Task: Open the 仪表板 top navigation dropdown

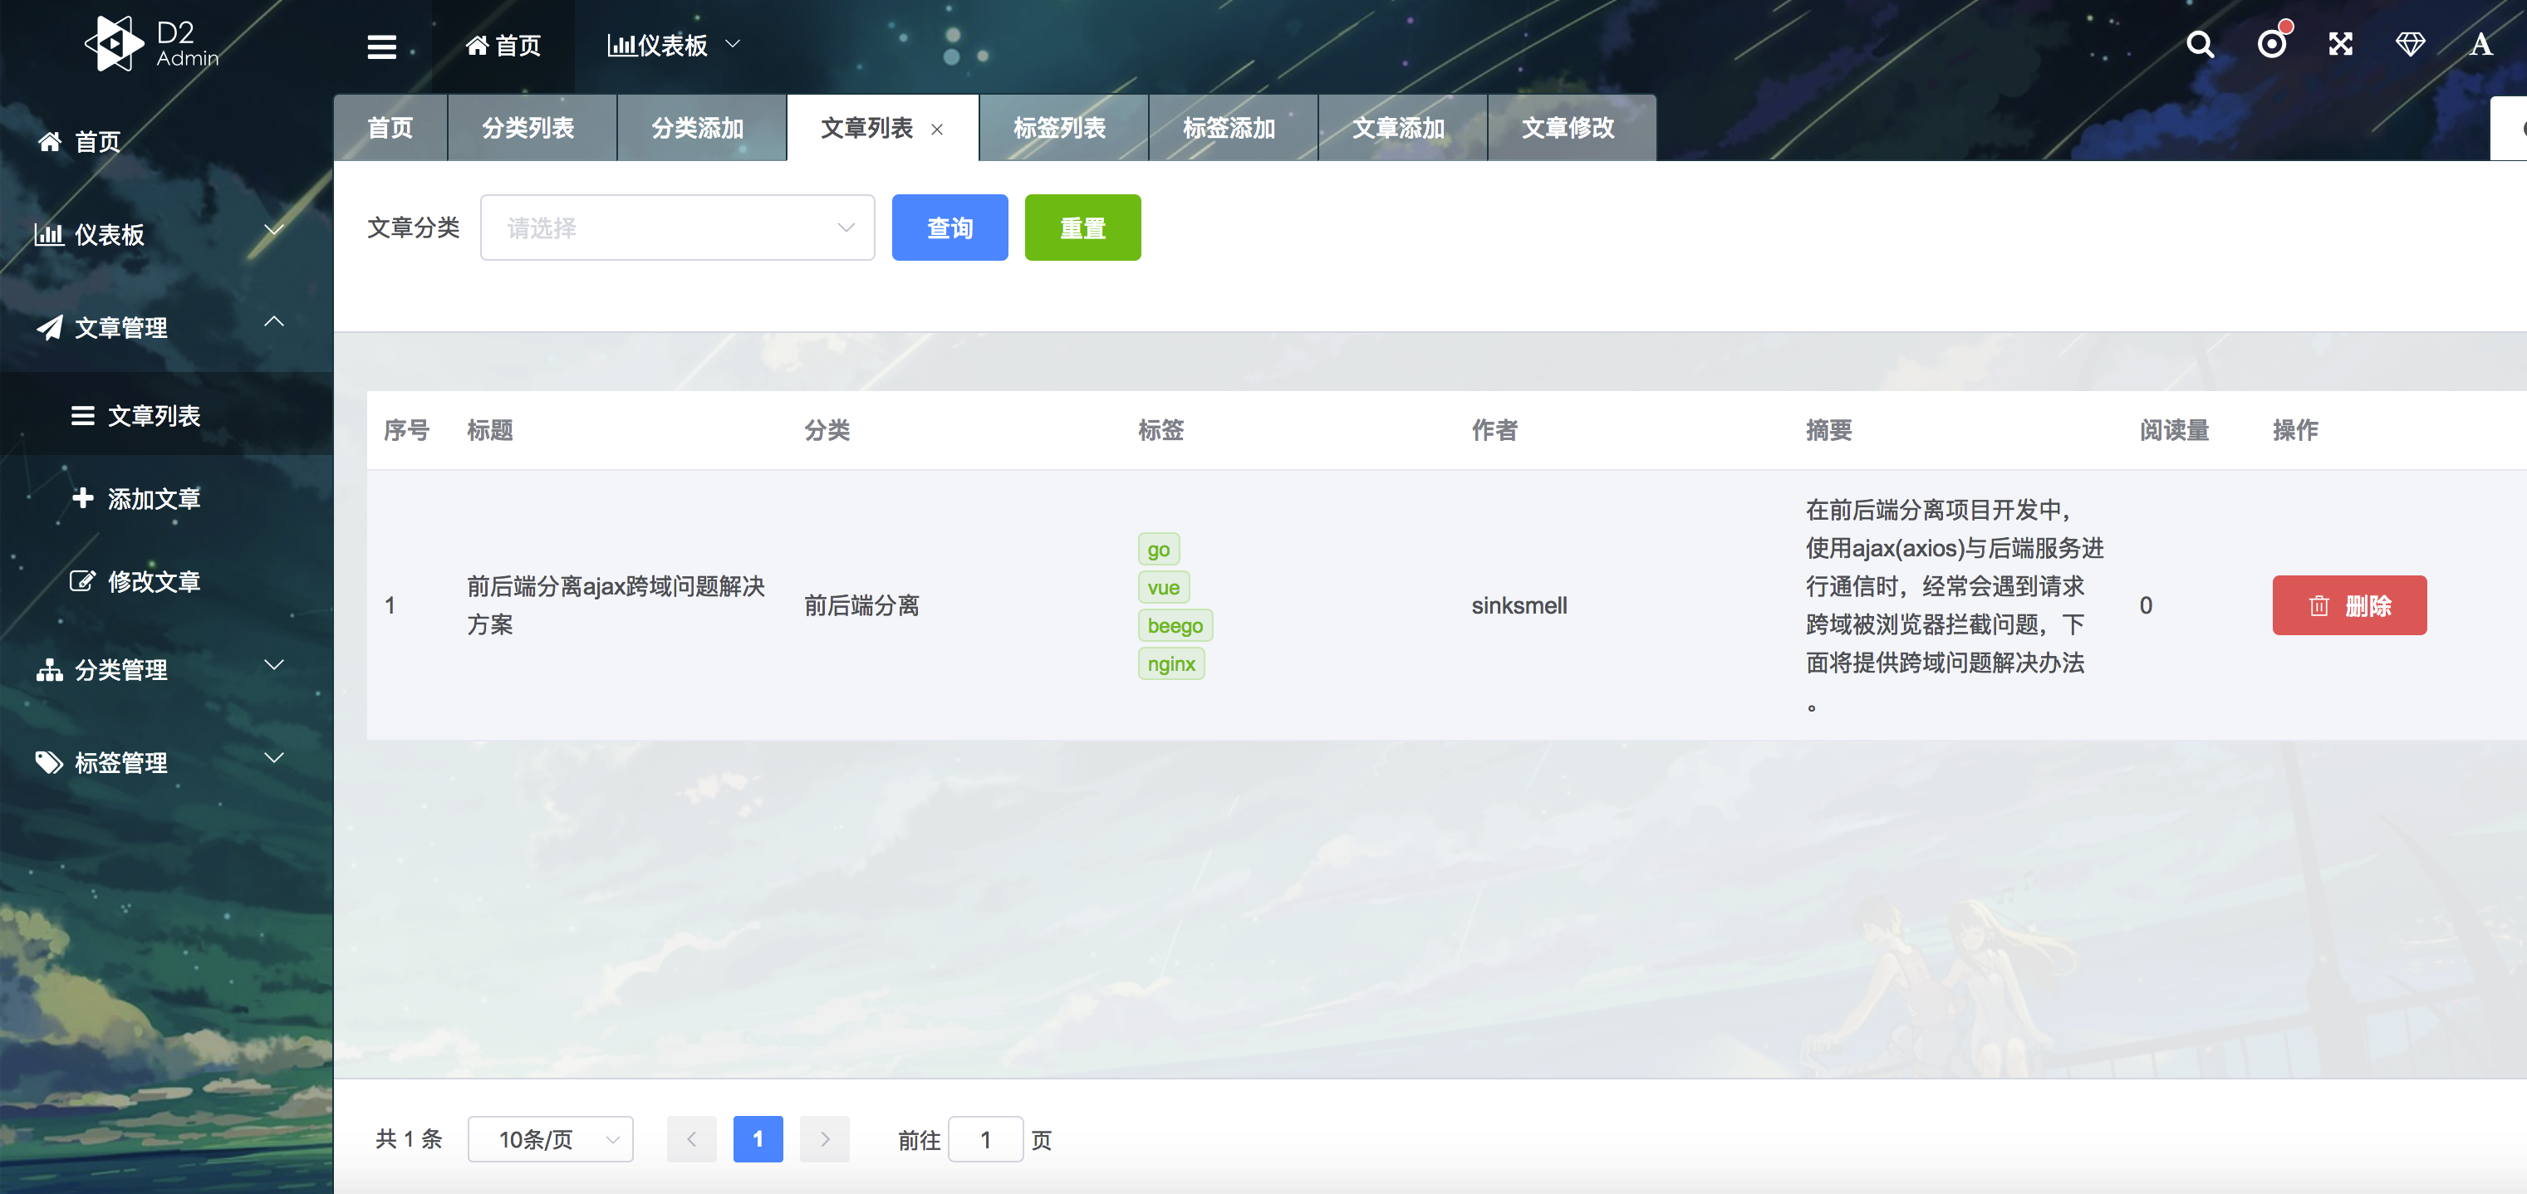Action: [673, 46]
